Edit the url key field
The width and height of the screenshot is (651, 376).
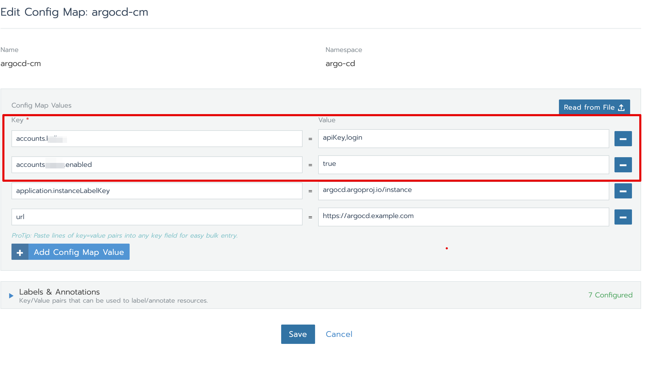157,217
